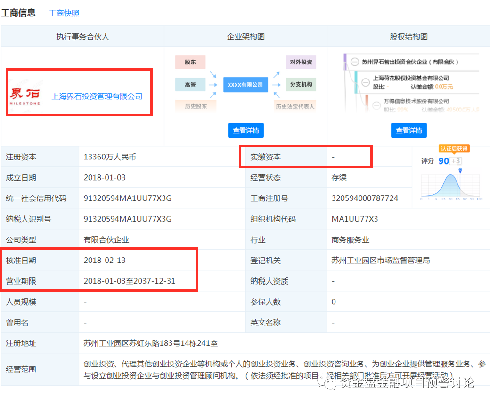
Task: Click the 执行事务合伙人 column header
Action: [x=82, y=36]
